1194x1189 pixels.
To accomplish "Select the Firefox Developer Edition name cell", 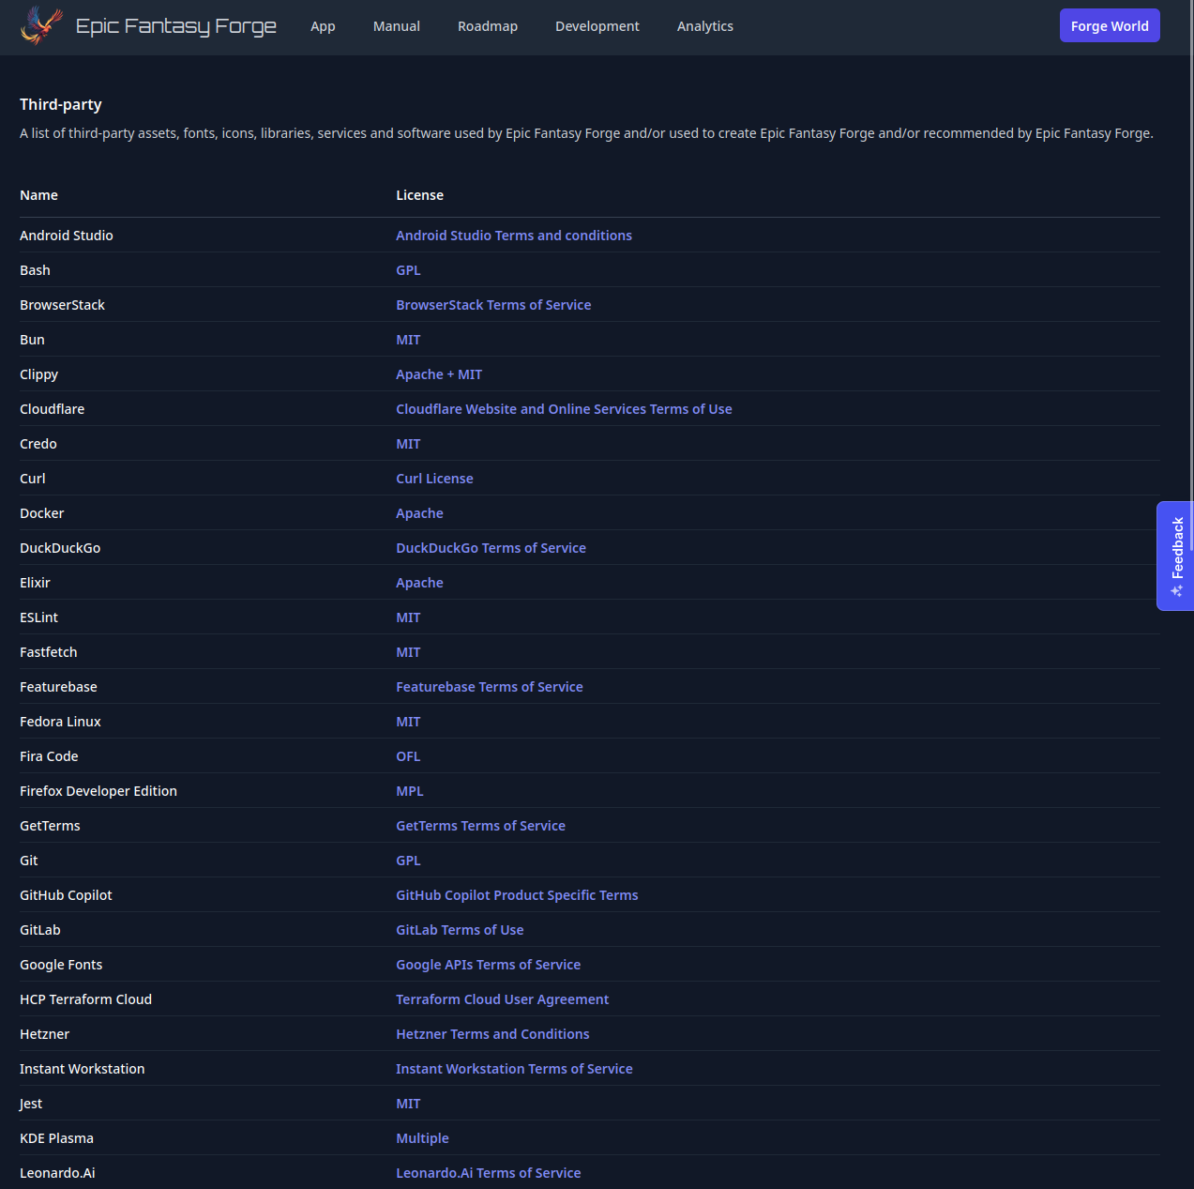I will point(98,791).
